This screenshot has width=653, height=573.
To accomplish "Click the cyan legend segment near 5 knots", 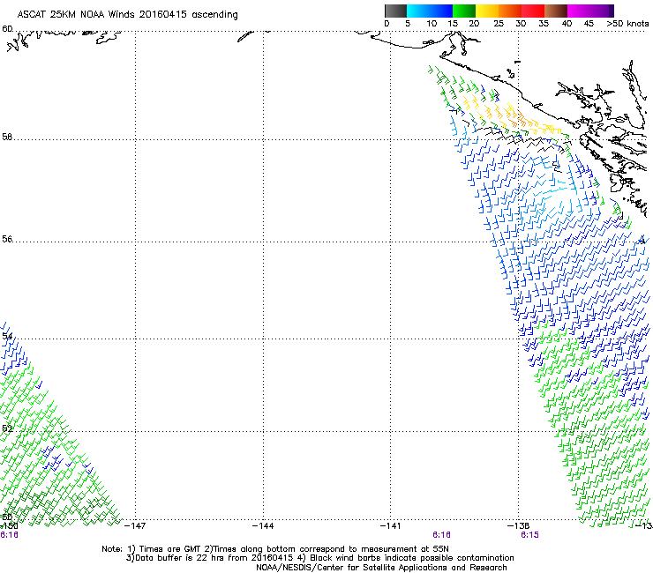I will 418,11.
